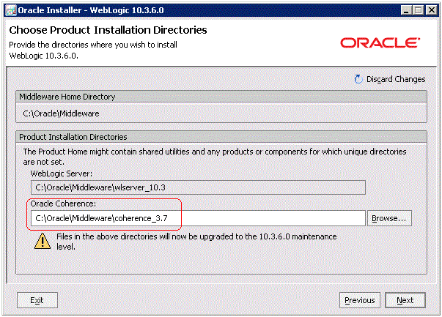442x317 pixels.
Task: Click the Oracle Coherence directory input field
Action: [x=198, y=218]
